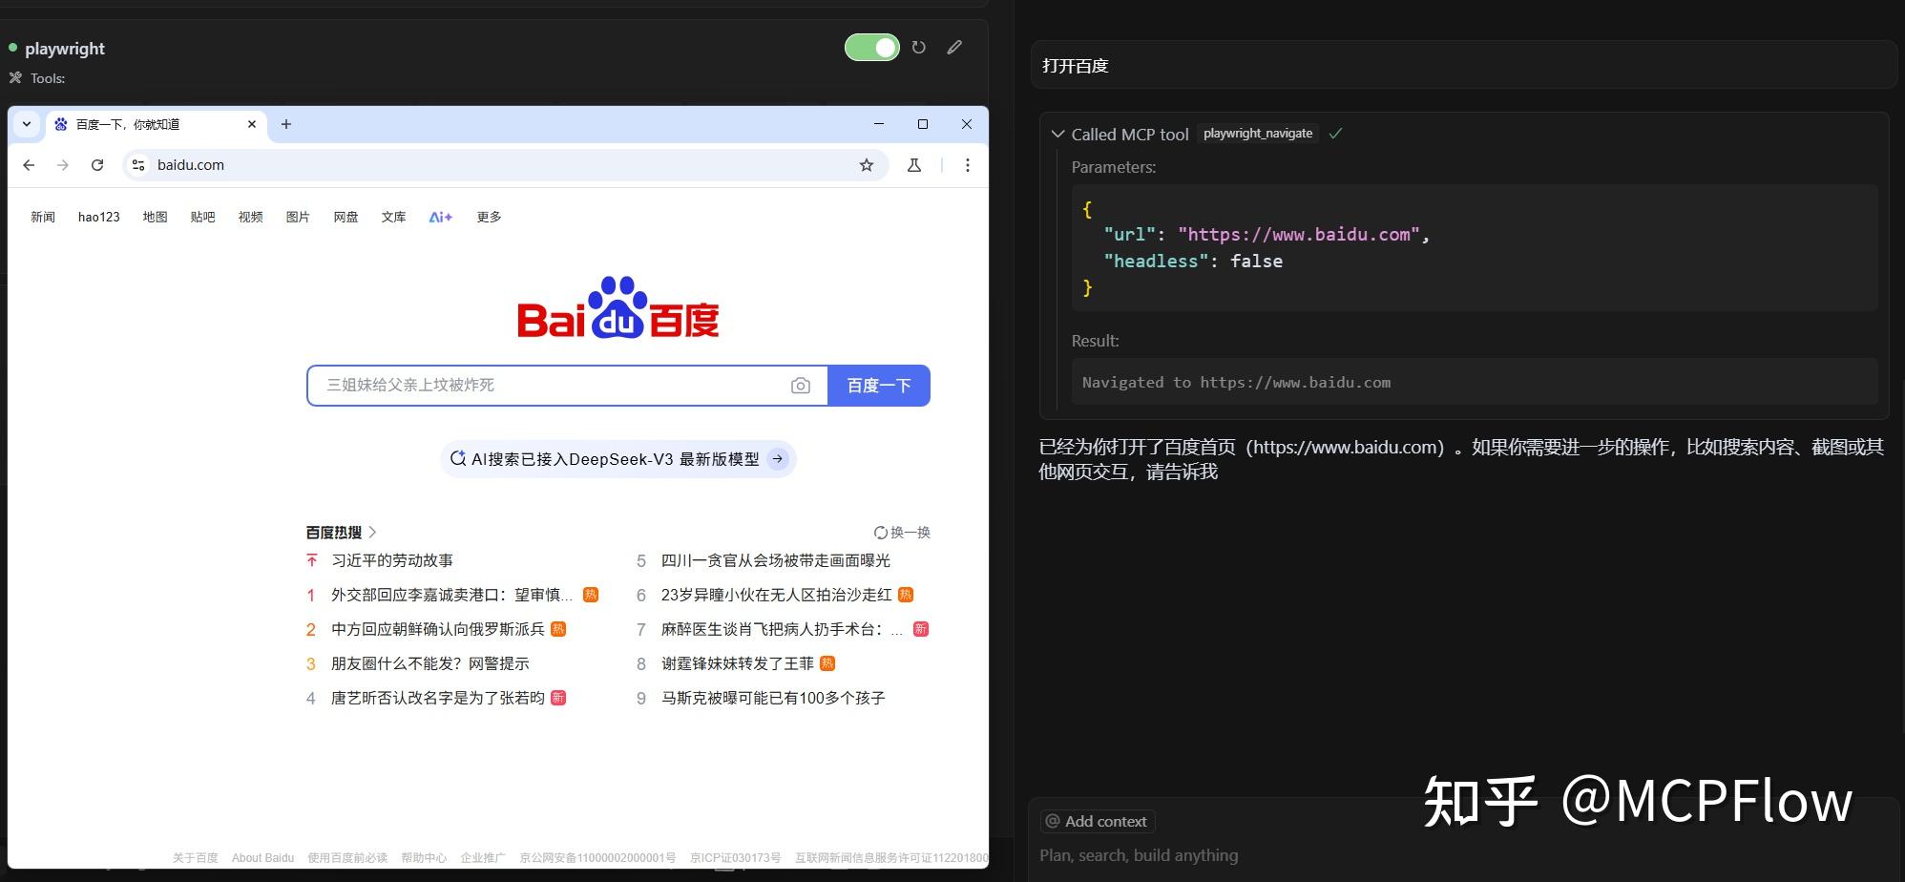This screenshot has height=882, width=1905.
Task: Click 换一换 to refresh 百度热搜 list
Action: pyautogui.click(x=901, y=532)
